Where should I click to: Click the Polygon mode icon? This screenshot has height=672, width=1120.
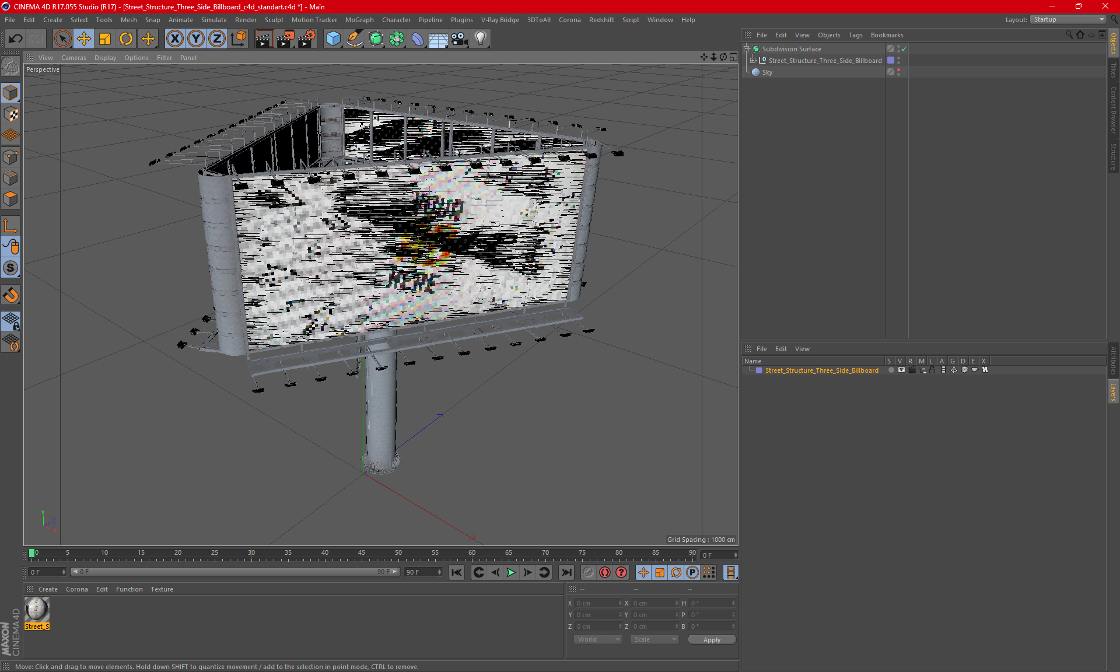(11, 201)
